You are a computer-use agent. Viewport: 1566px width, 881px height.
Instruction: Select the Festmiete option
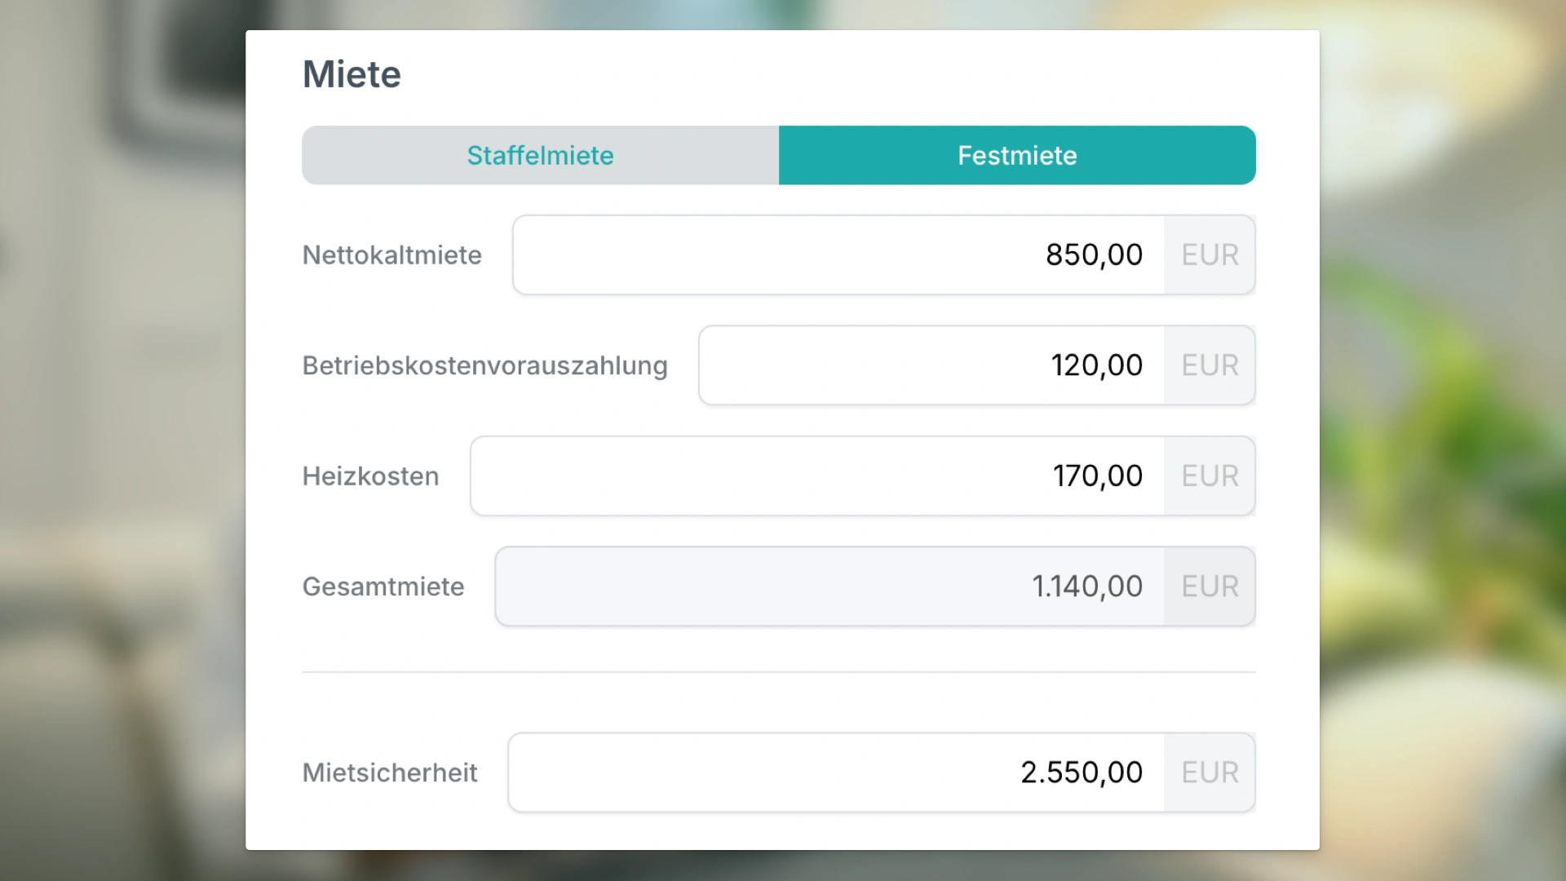[x=1017, y=155]
